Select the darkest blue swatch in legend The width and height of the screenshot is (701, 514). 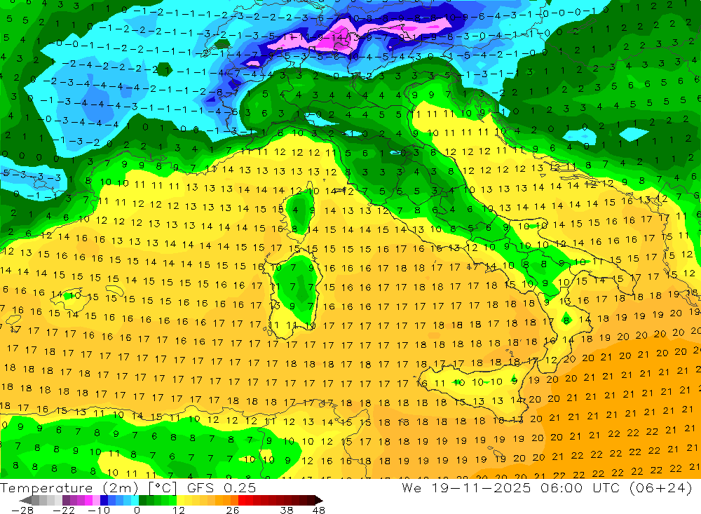coord(104,500)
